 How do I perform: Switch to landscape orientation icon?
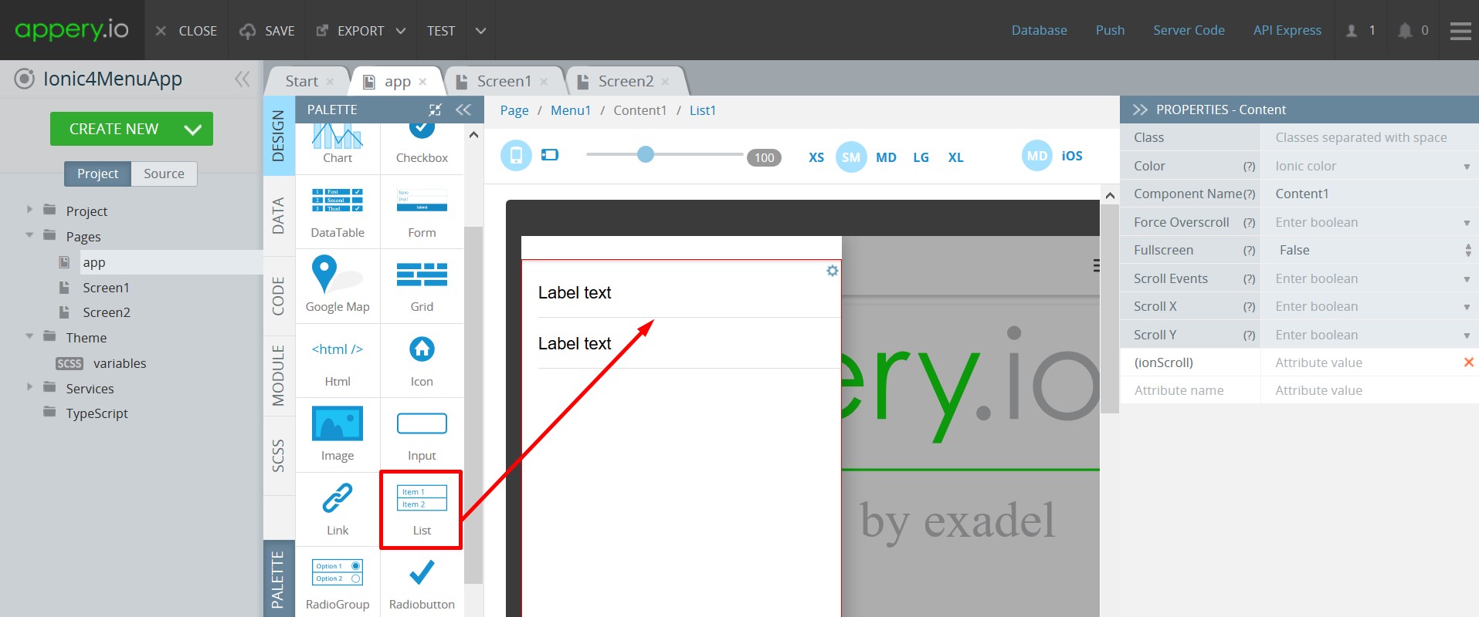pyautogui.click(x=550, y=155)
